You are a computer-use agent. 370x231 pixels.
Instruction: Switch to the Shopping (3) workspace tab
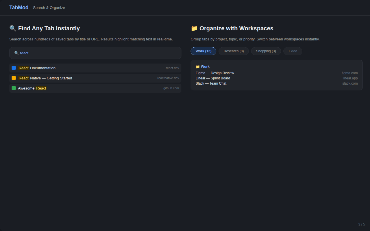(x=266, y=51)
